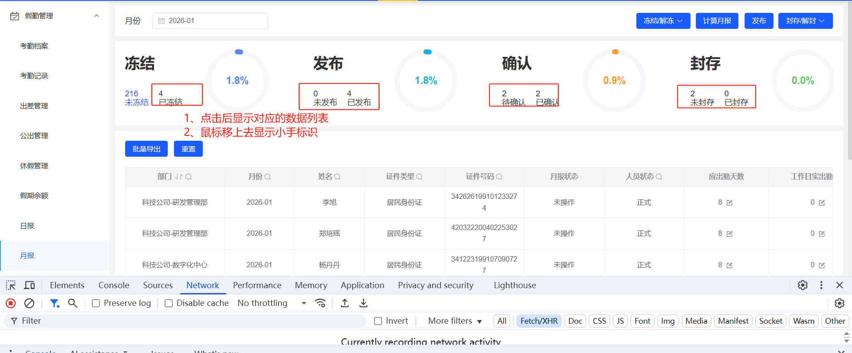852x353 pixels.
Task: Click search icon in 姓名 column header
Action: click(337, 177)
